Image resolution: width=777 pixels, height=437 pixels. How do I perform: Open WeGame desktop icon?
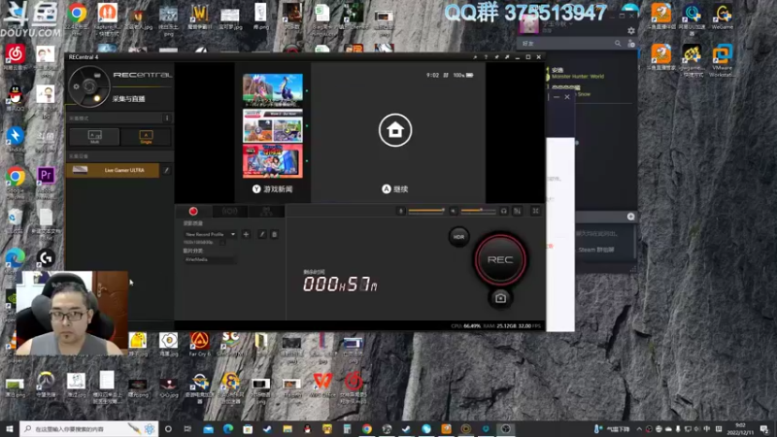722,17
